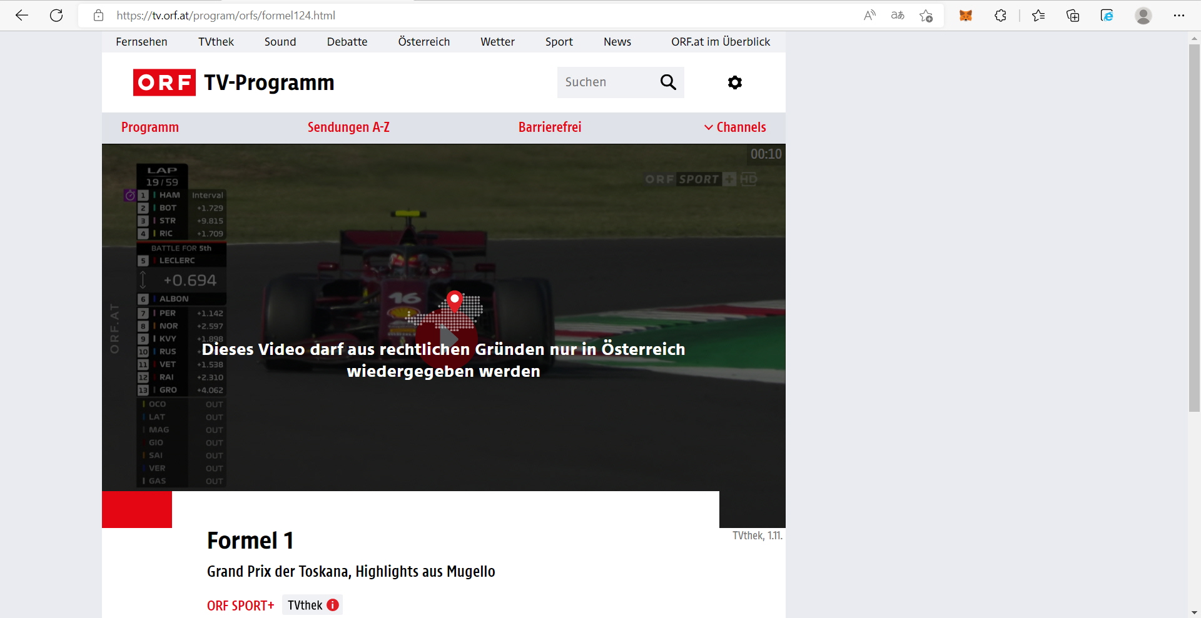Image resolution: width=1201 pixels, height=618 pixels.
Task: Click the TV-Programm heading link
Action: [x=269, y=82]
